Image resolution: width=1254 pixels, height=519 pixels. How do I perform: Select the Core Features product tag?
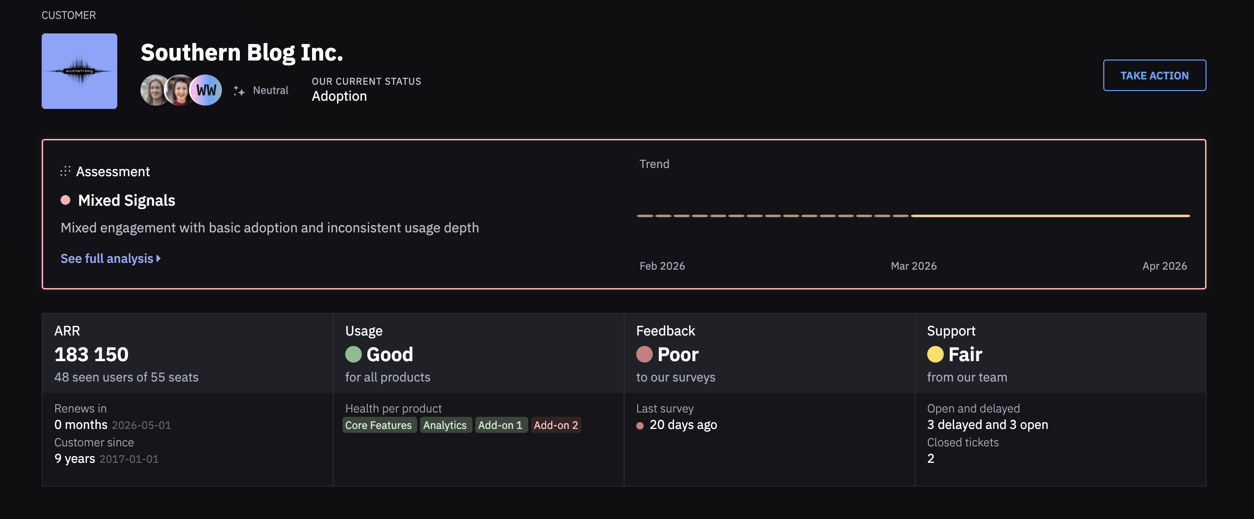378,425
